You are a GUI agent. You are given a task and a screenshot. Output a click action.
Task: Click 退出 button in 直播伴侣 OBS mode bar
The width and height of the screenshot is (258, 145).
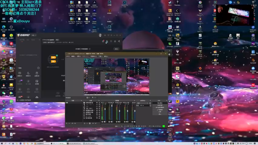tap(116, 49)
